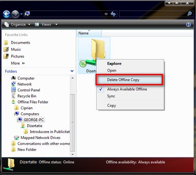Select the Dizertatie synced folder thumbnail
The image size is (196, 175).
click(x=94, y=55)
